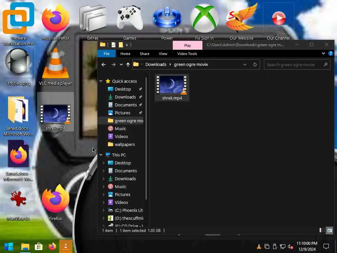Click the Properties icon in Explorer title bar
The image size is (337, 253).
[114, 45]
